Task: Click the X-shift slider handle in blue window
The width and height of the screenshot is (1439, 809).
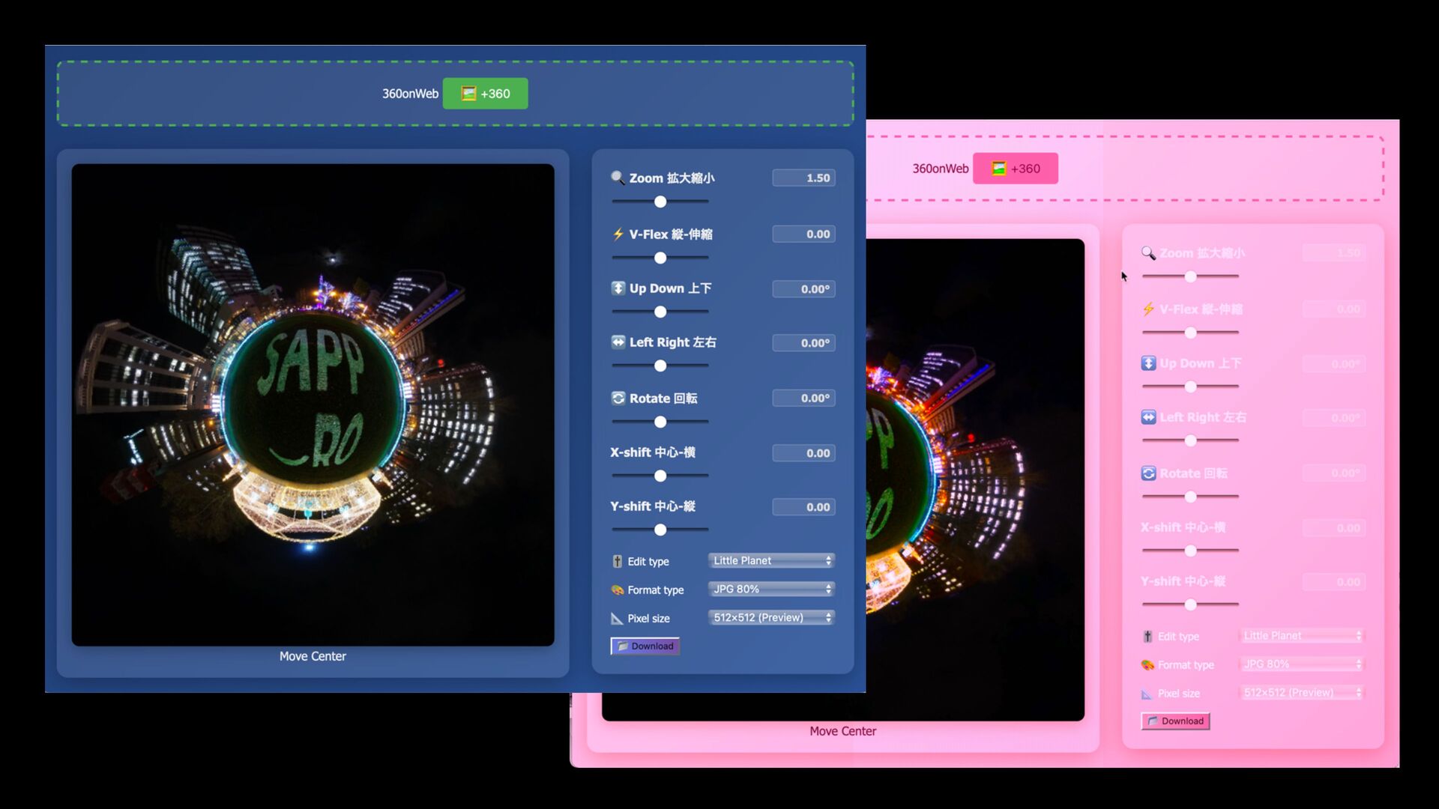Action: coord(660,476)
